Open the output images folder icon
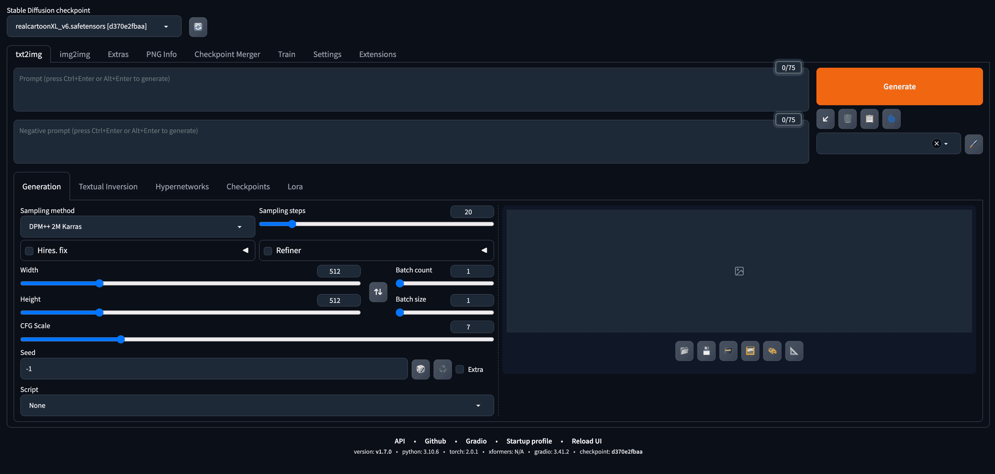The image size is (995, 474). coord(684,351)
